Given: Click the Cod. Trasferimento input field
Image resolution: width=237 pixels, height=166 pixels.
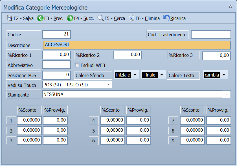Looking at the screenshot, I should tap(211, 34).
